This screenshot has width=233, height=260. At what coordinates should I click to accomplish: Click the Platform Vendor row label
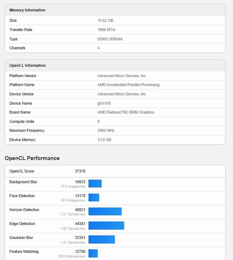[x=23, y=76]
